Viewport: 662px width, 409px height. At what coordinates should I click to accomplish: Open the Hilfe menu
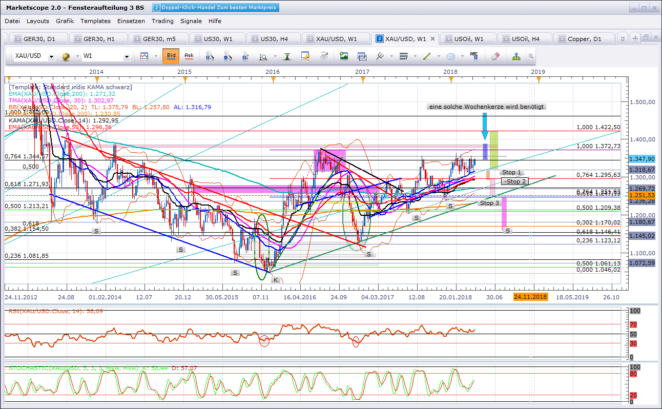pyautogui.click(x=215, y=21)
